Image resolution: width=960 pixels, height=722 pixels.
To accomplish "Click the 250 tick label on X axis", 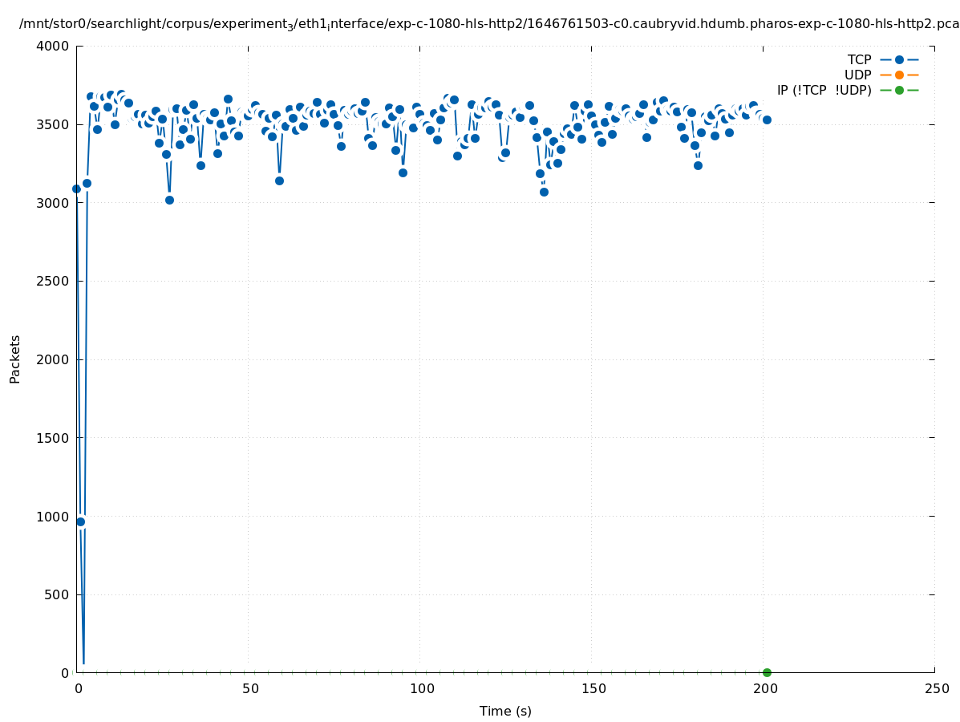I will pyautogui.click(x=936, y=688).
